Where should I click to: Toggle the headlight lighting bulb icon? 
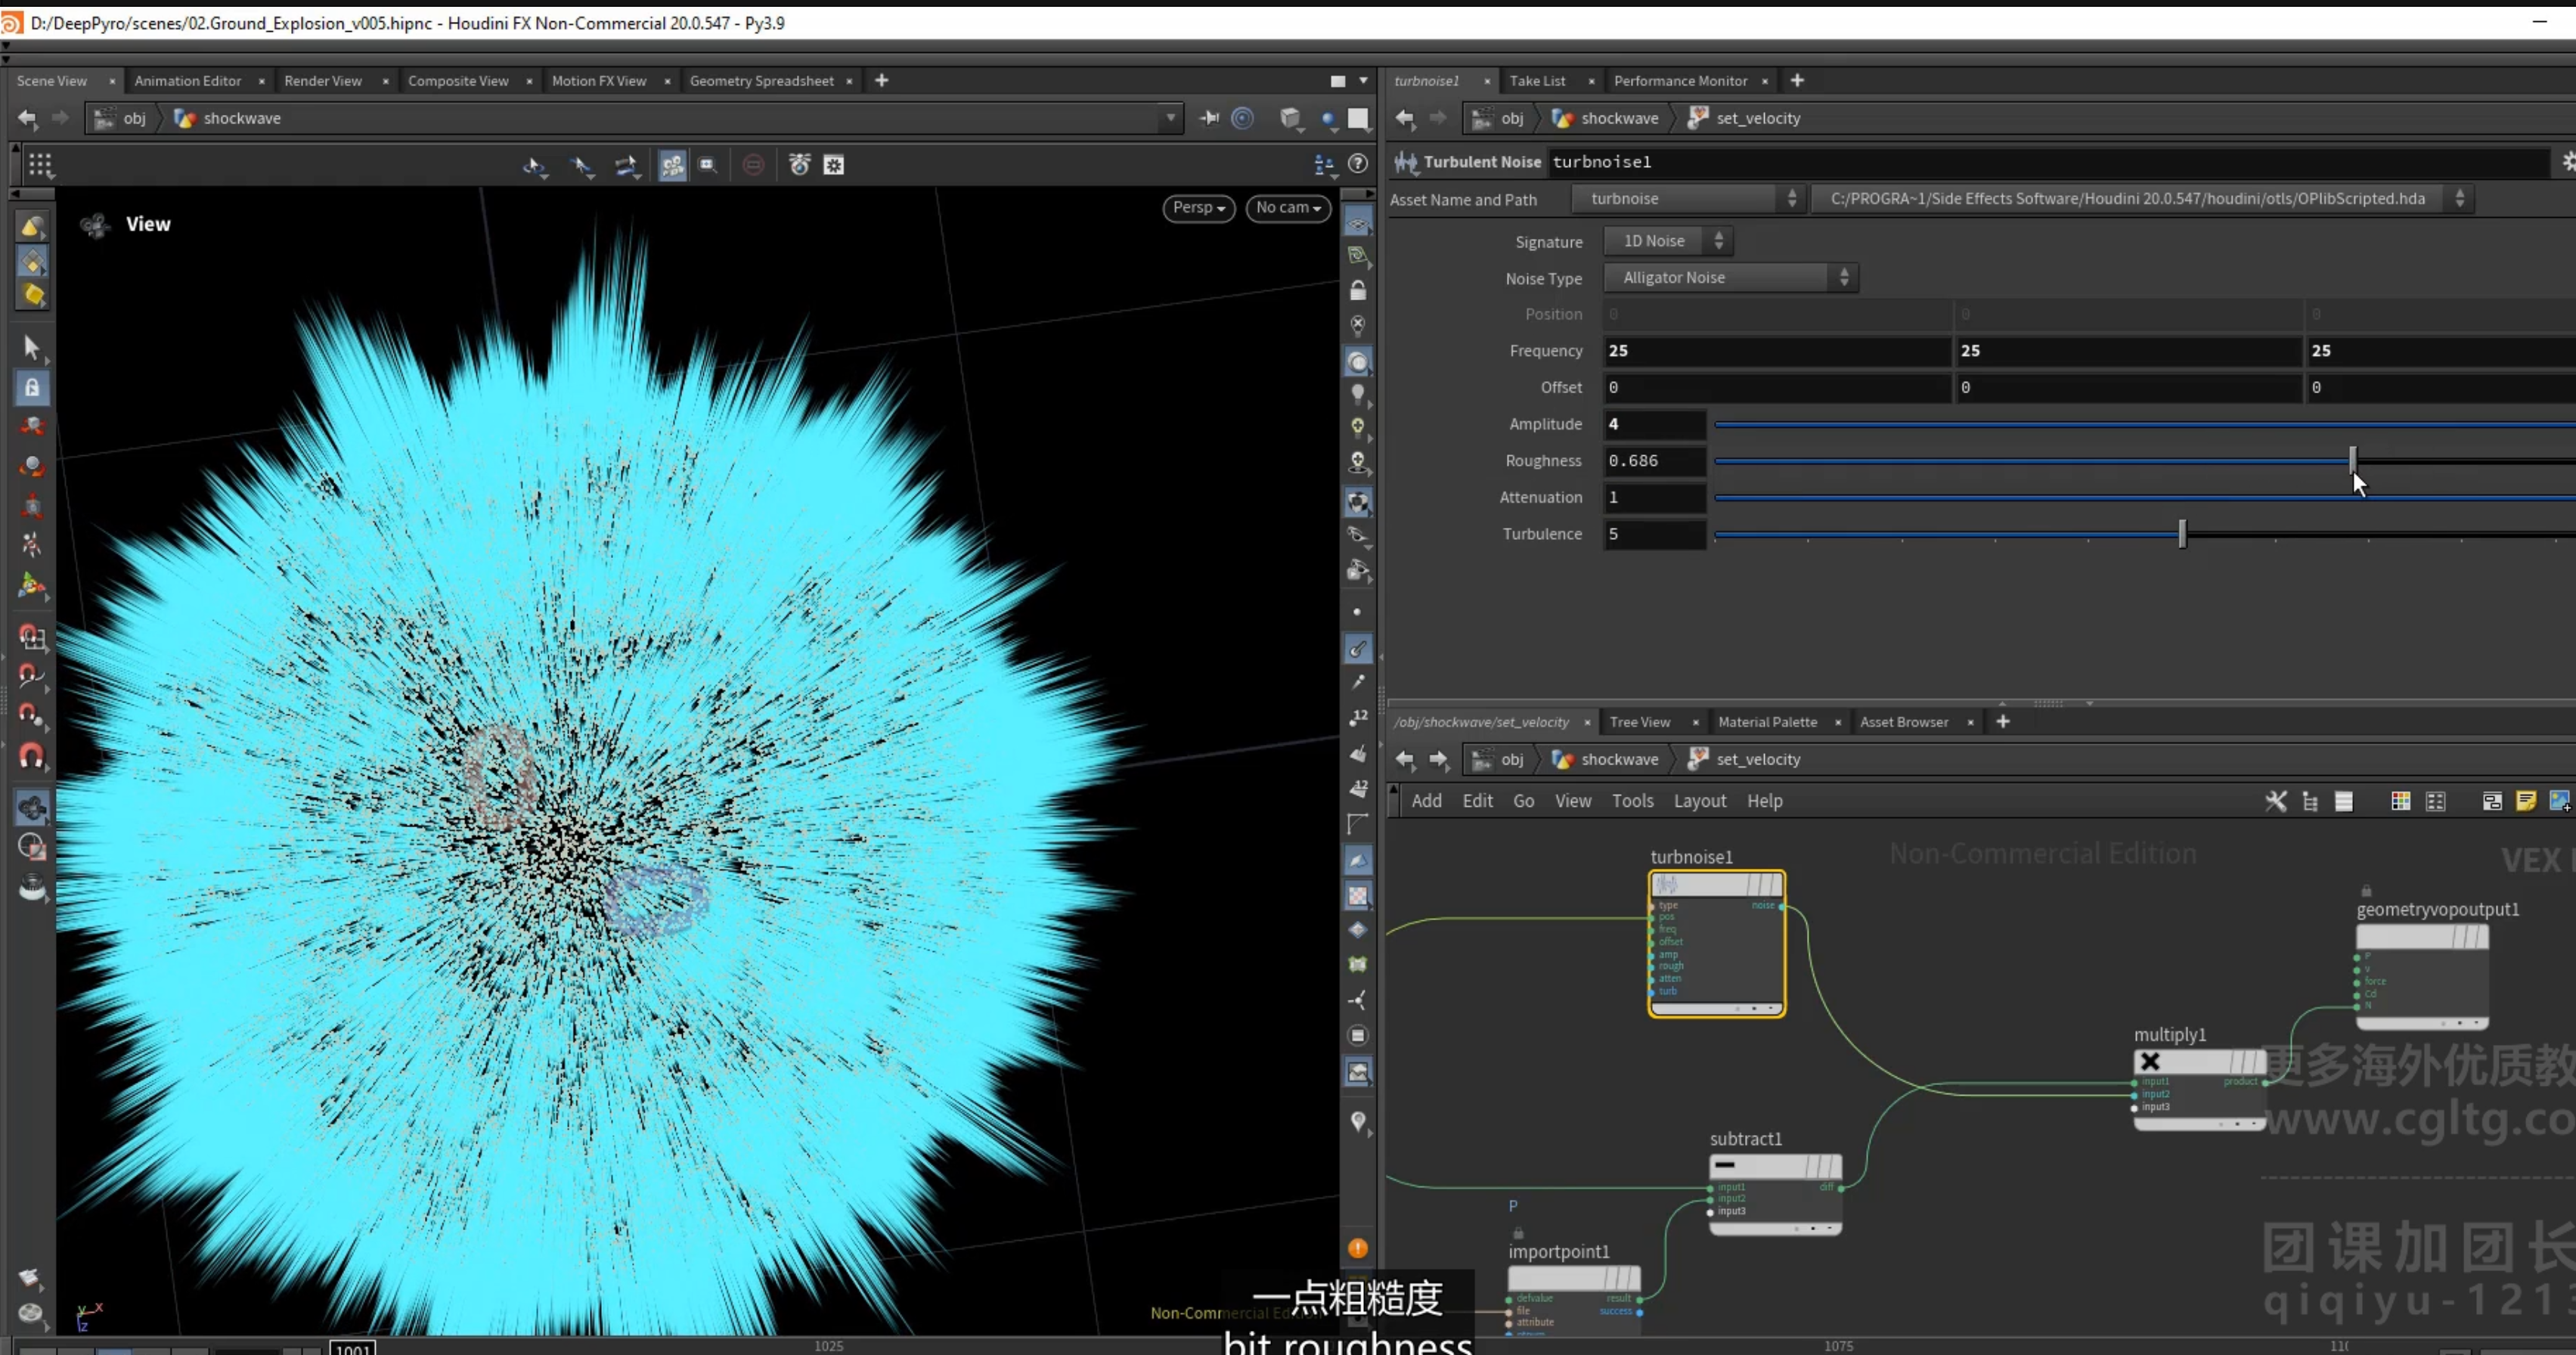point(1357,394)
